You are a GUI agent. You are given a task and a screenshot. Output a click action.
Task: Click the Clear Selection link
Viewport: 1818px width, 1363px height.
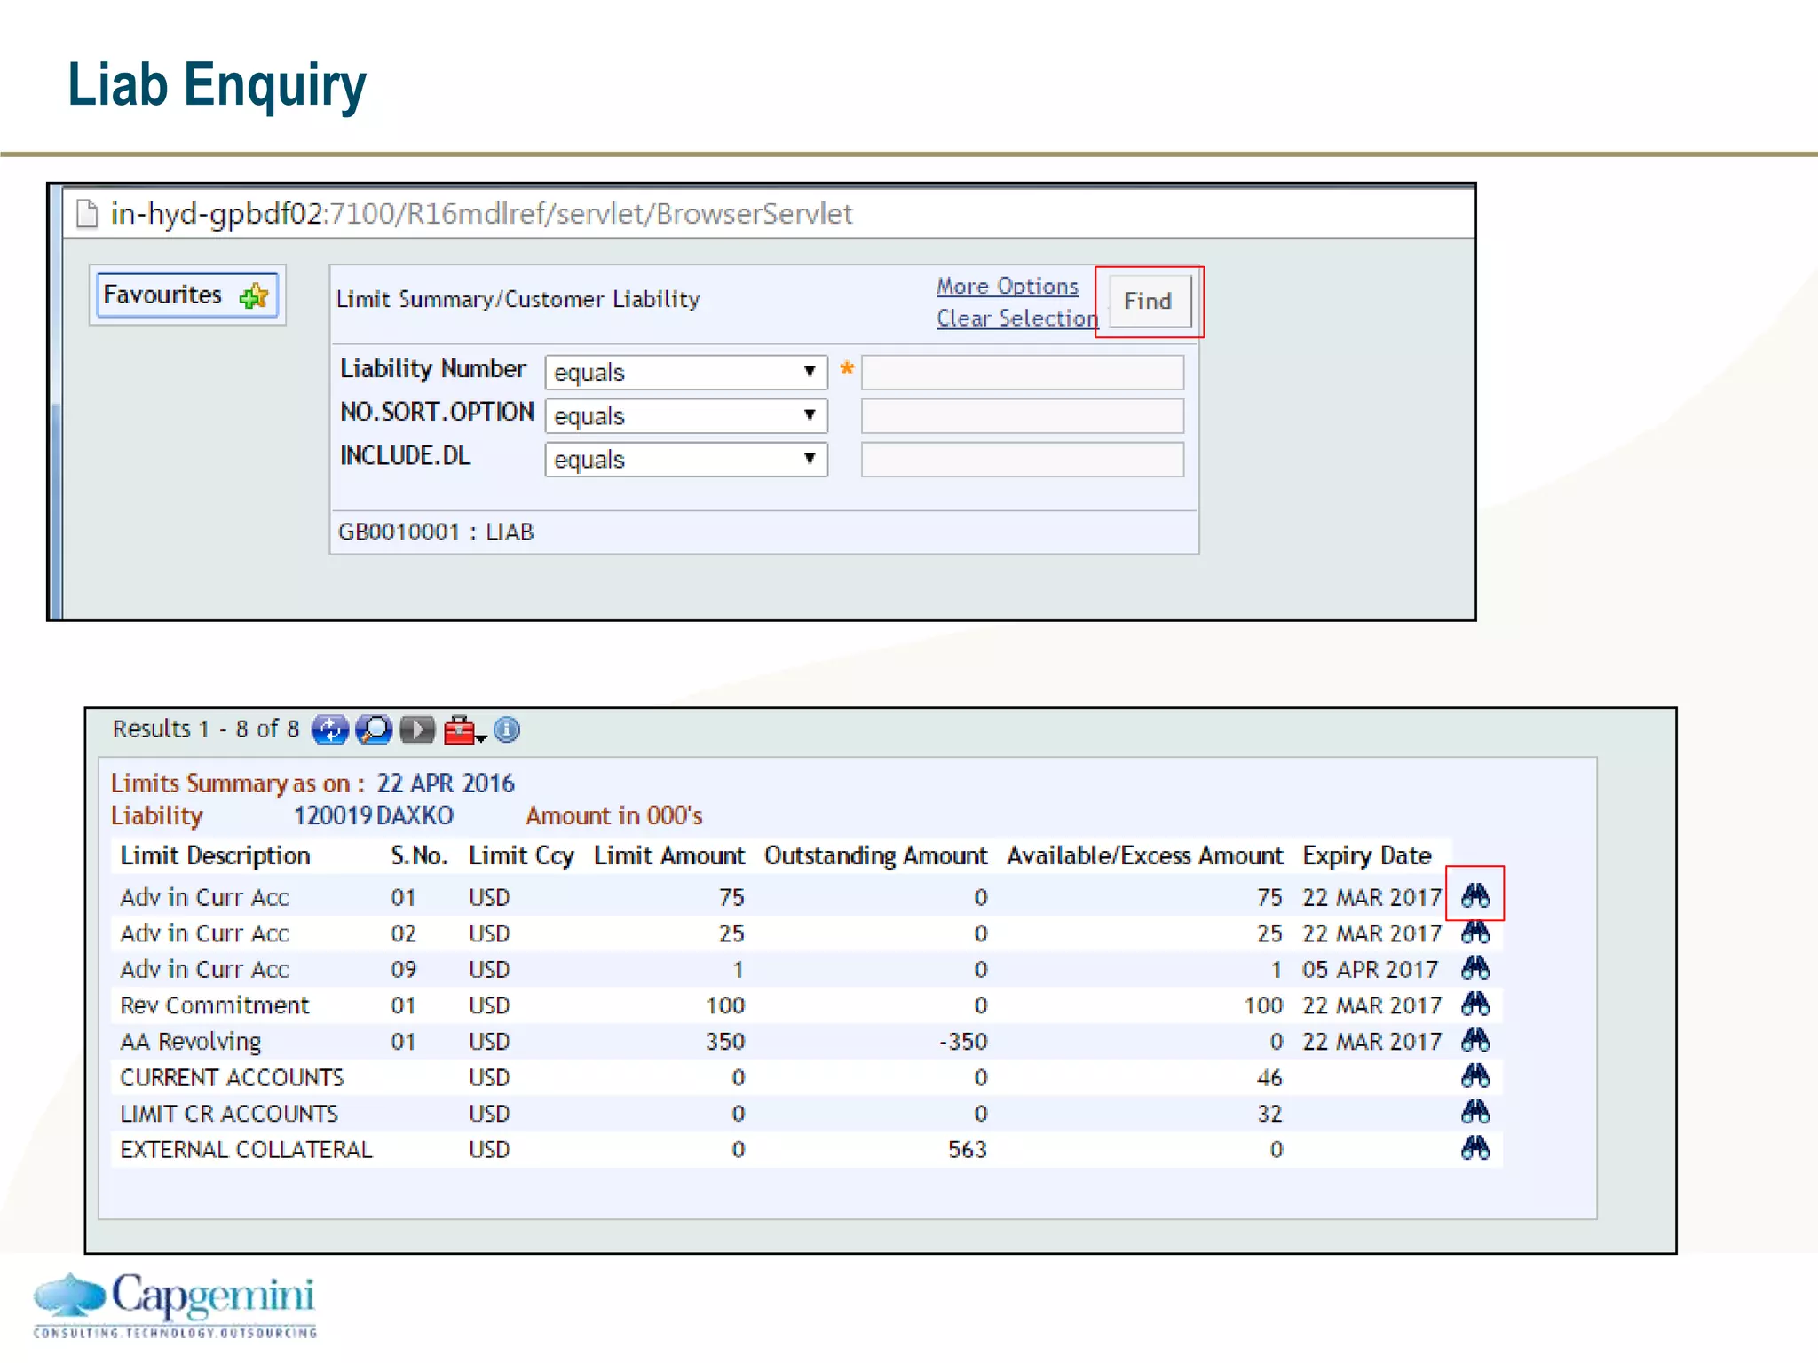pyautogui.click(x=1017, y=318)
